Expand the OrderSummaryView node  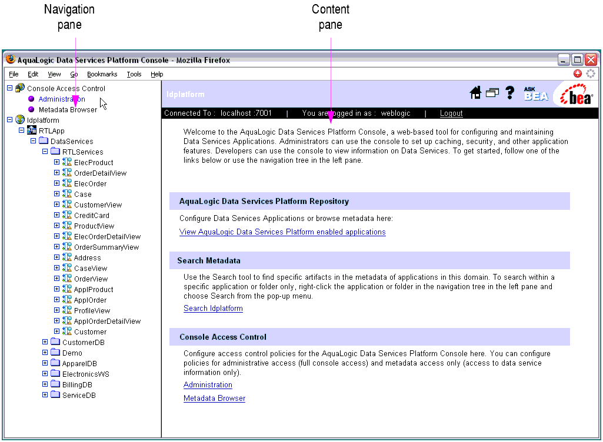pyautogui.click(x=56, y=247)
